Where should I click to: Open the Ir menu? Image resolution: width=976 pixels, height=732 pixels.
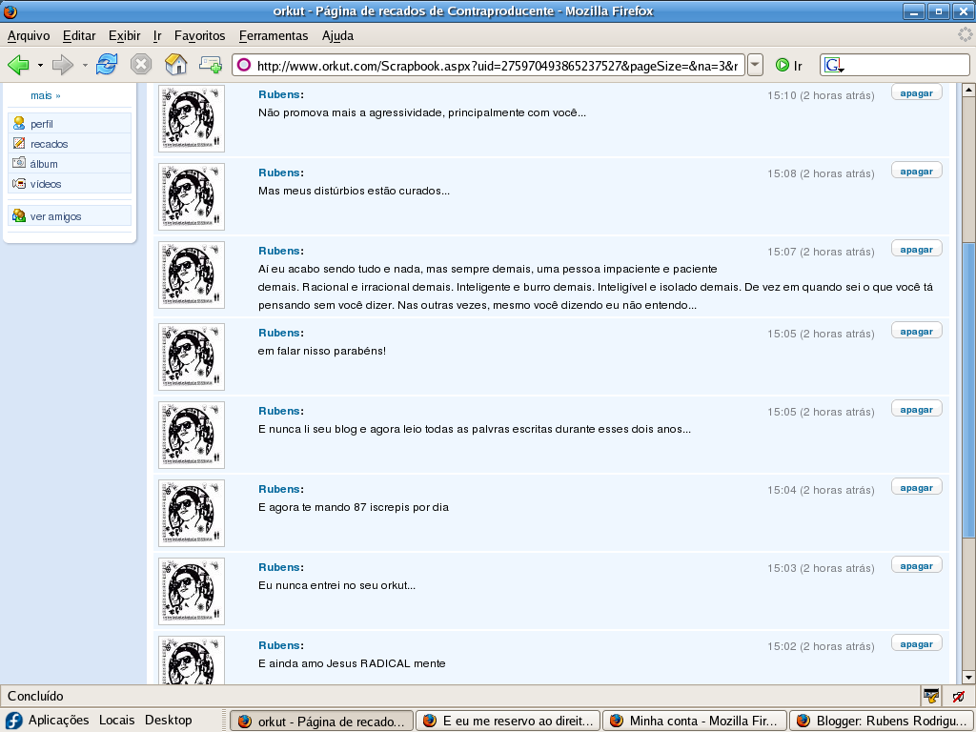coord(157,35)
